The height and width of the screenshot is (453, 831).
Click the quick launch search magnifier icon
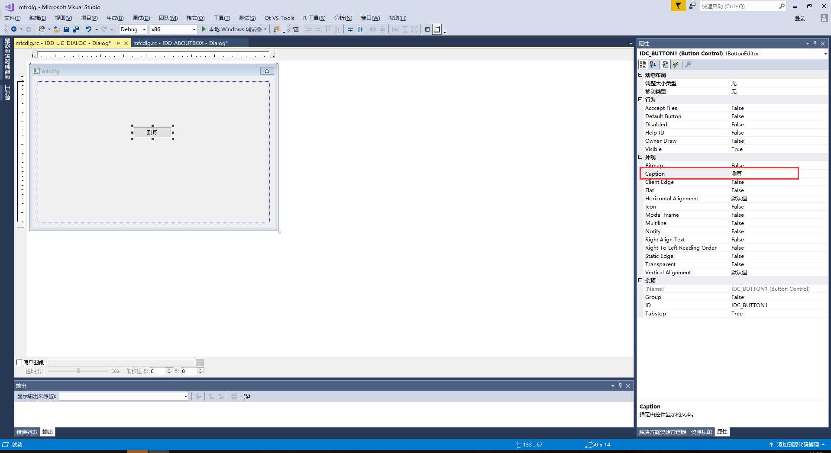tap(782, 6)
